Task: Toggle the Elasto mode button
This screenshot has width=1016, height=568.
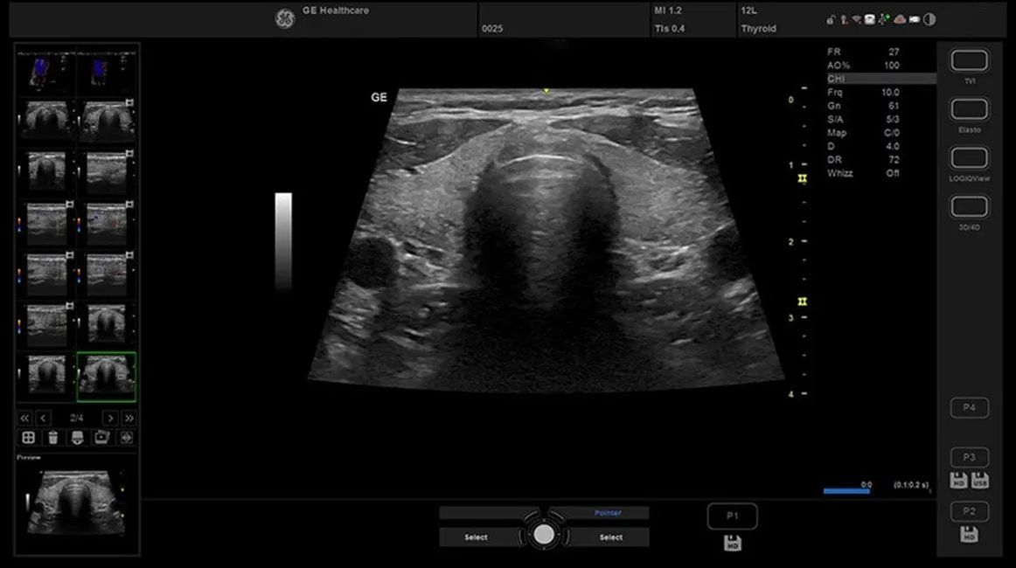Action: tap(969, 109)
